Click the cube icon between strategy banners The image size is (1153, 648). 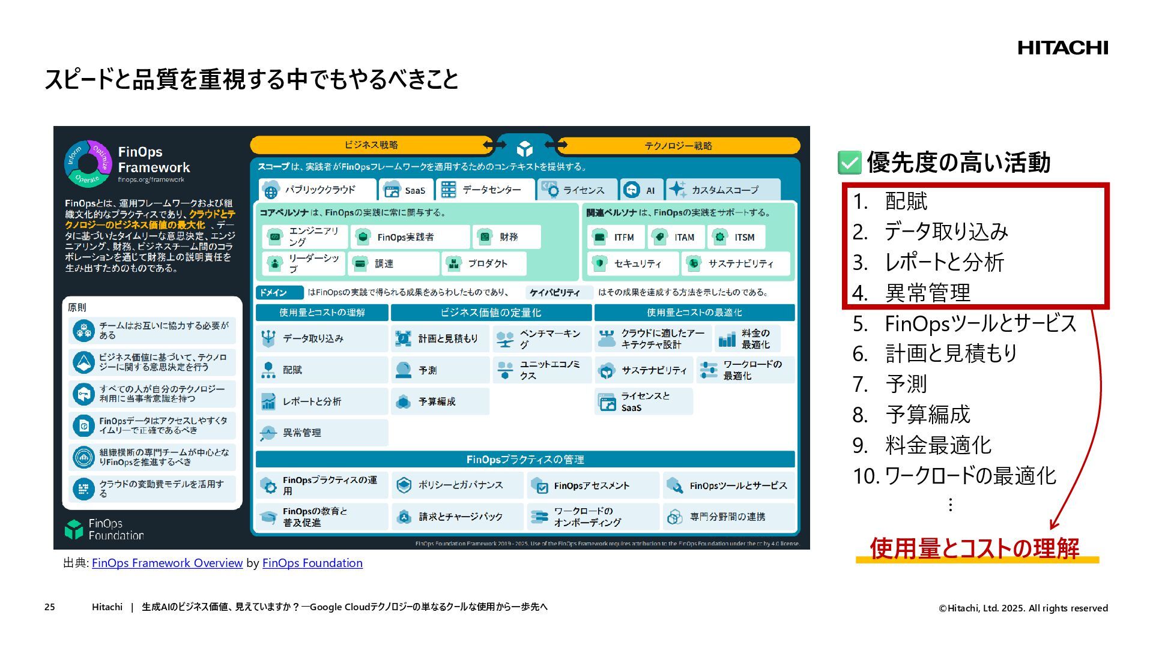pyautogui.click(x=524, y=148)
